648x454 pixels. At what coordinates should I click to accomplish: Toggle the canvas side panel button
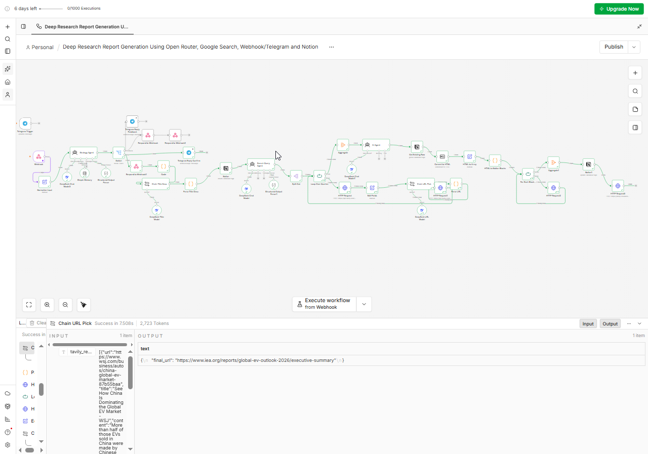click(635, 128)
